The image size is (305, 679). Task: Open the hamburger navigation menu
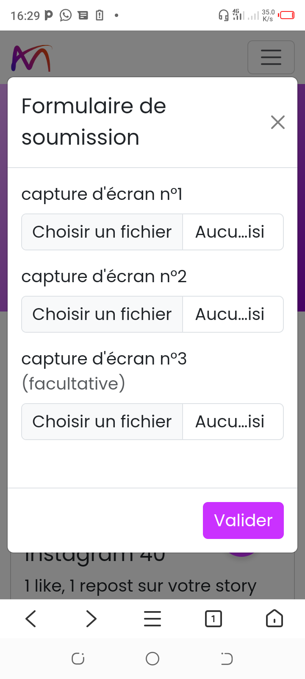coord(271,57)
